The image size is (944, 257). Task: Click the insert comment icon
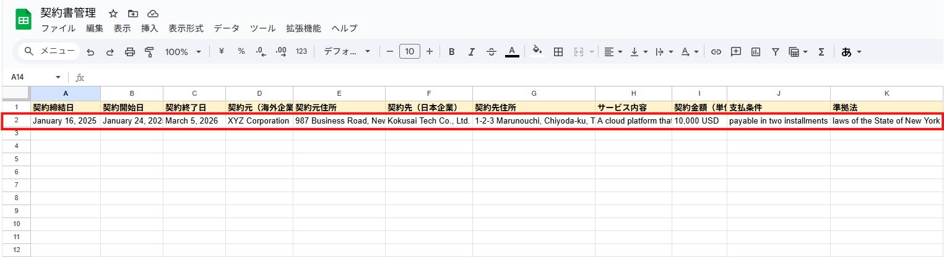point(736,52)
